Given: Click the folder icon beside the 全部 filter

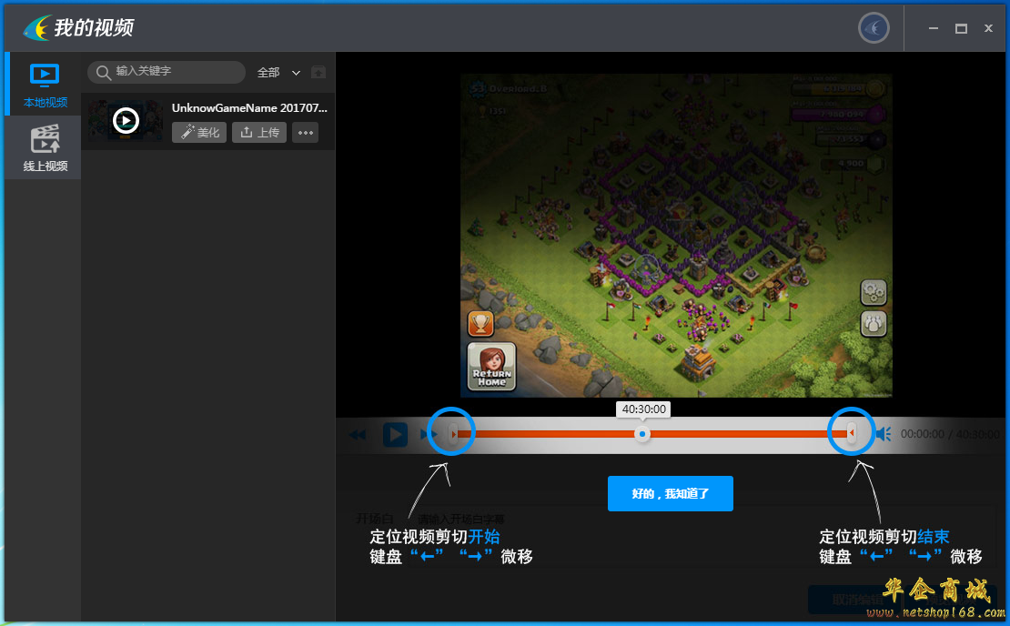Looking at the screenshot, I should pos(318,72).
